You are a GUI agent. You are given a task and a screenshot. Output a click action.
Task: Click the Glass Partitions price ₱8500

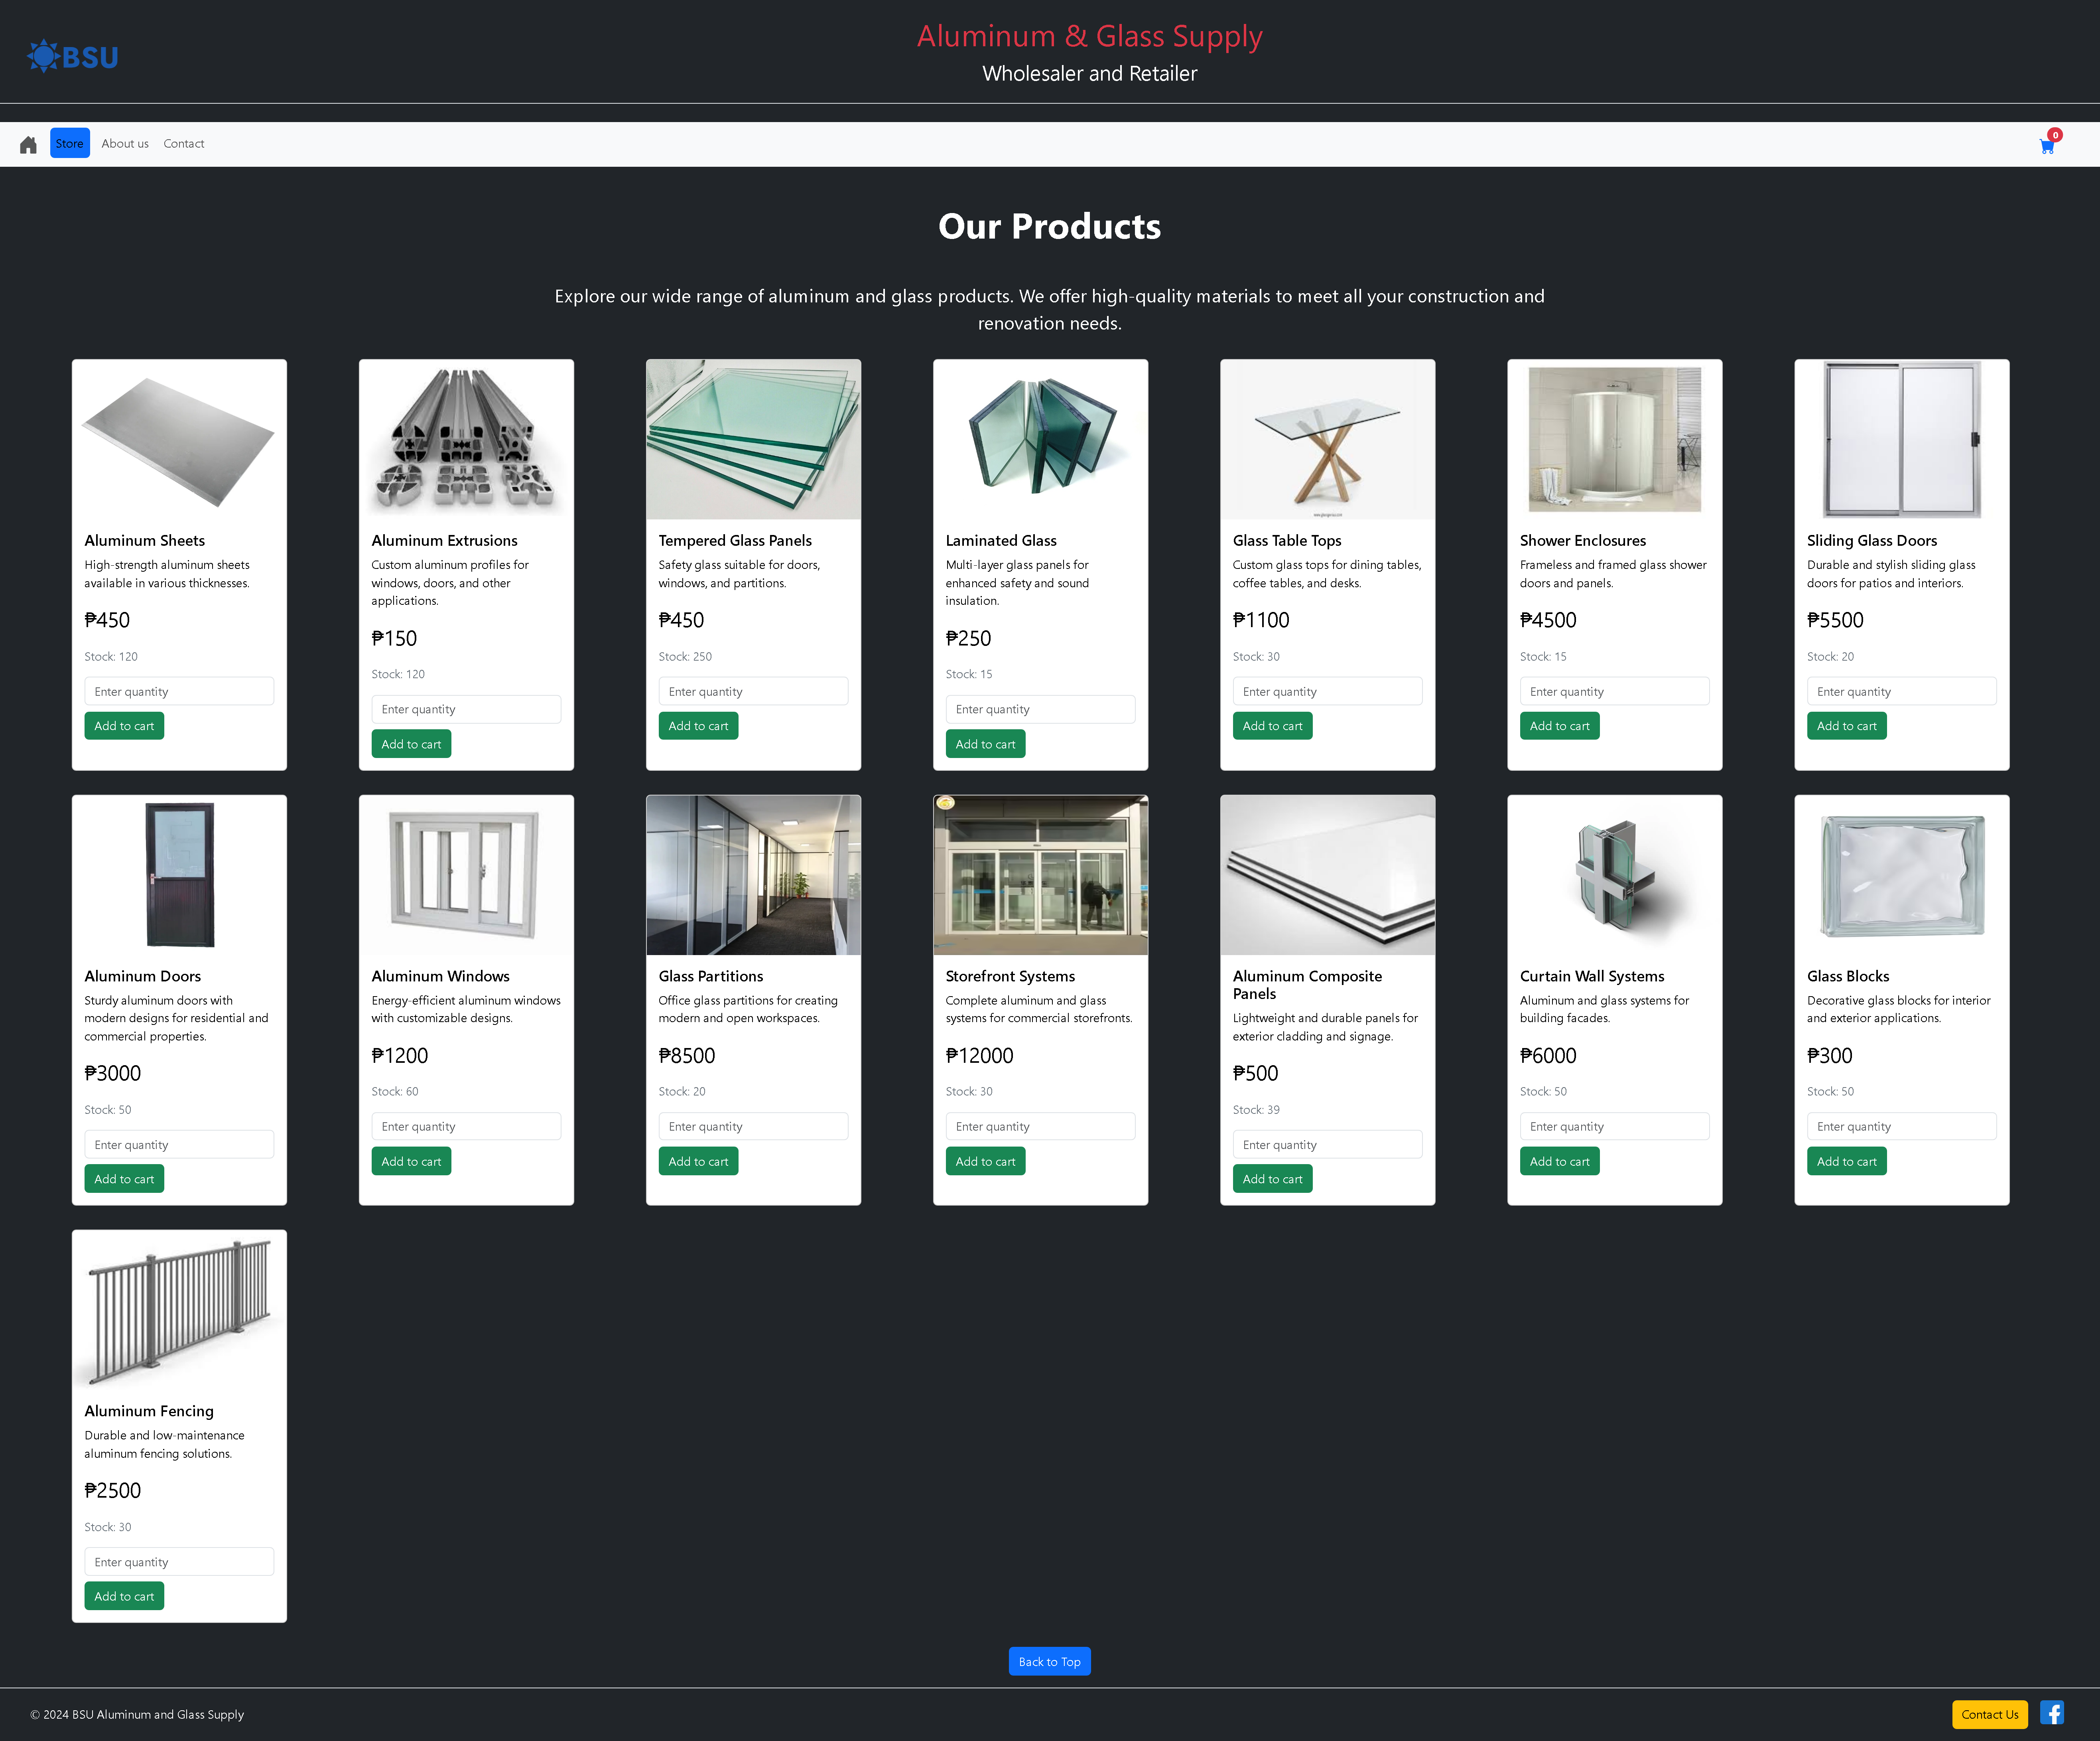(687, 1056)
